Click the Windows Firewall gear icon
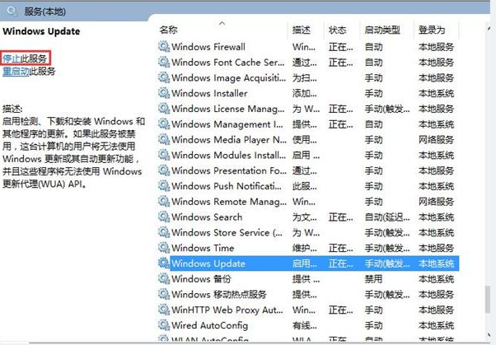The height and width of the screenshot is (345, 496). coord(163,47)
